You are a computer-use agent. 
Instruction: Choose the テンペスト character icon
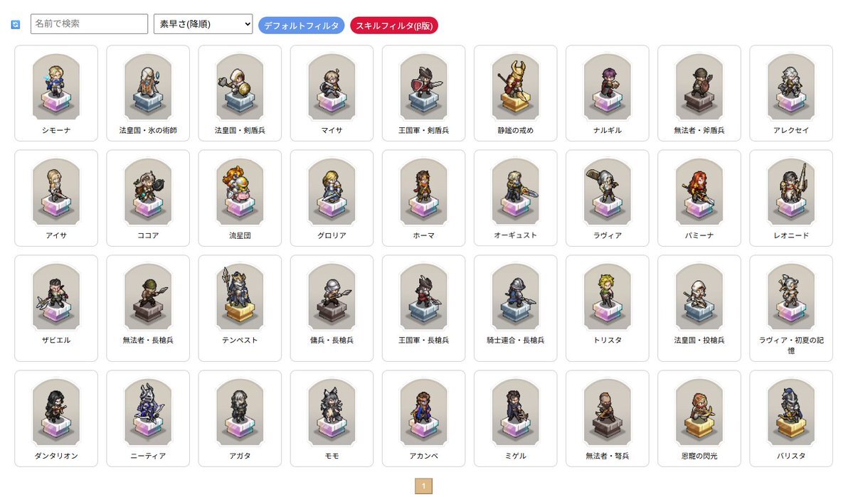click(x=240, y=297)
